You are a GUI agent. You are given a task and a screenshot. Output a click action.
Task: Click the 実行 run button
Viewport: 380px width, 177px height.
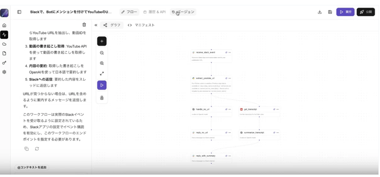click(x=345, y=12)
